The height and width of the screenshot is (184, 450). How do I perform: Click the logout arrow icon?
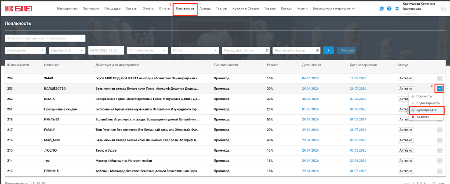pos(443,9)
